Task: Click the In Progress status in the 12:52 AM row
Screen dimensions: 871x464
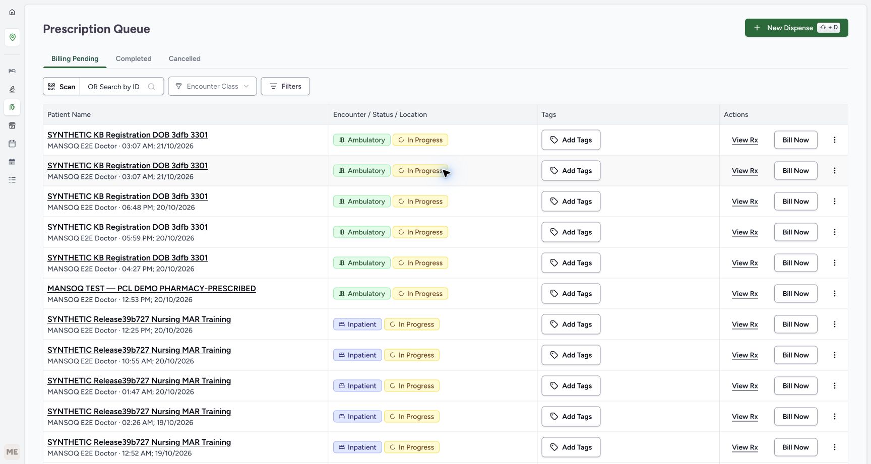Action: 411,447
